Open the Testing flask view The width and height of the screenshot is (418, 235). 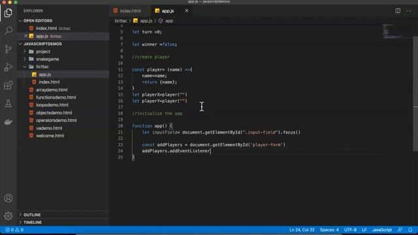click(8, 104)
